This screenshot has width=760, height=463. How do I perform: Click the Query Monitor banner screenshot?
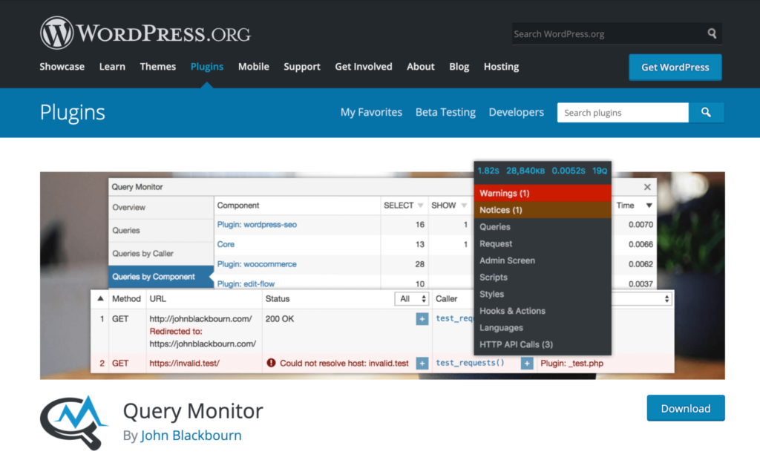click(382, 275)
